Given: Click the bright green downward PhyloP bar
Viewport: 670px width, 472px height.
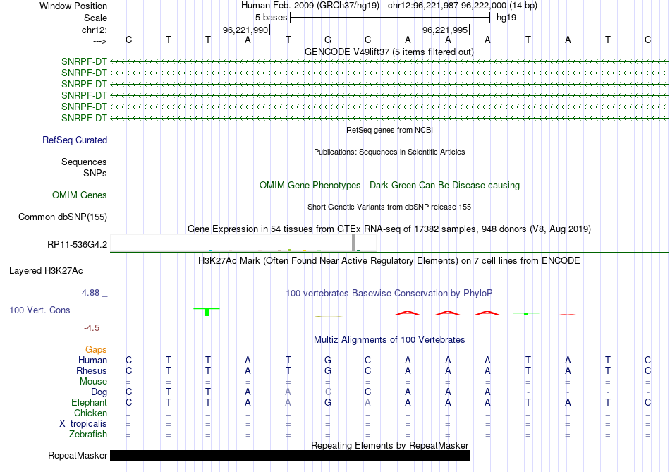Looking at the screenshot, I should click(207, 312).
